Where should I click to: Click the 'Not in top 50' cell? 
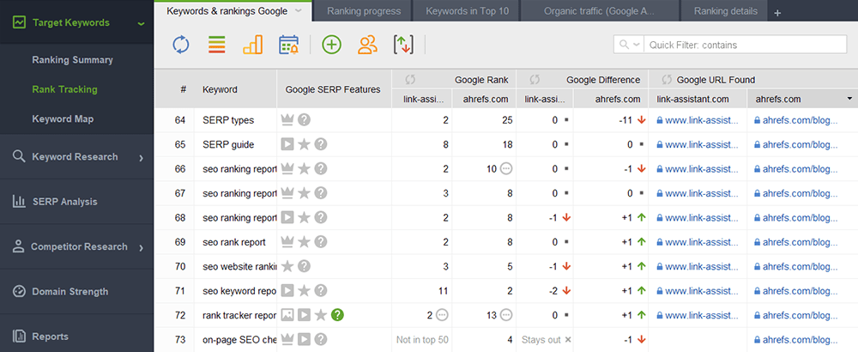pos(422,339)
